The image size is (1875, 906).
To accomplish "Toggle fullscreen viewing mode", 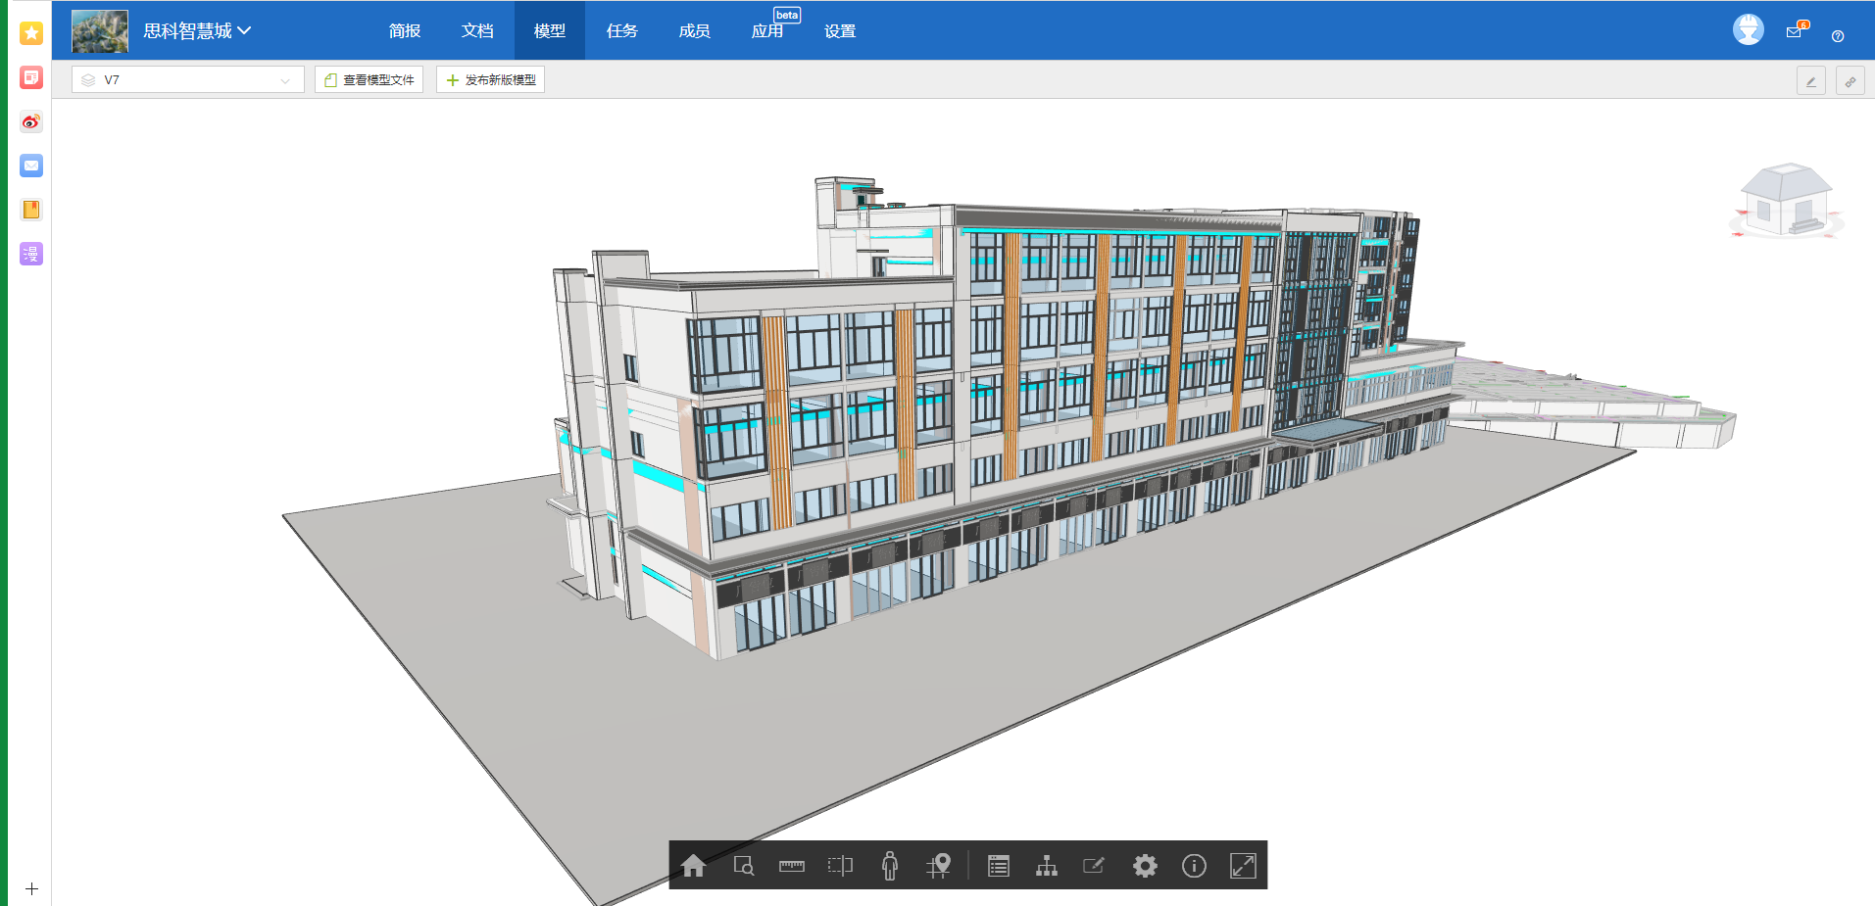I will (1243, 866).
